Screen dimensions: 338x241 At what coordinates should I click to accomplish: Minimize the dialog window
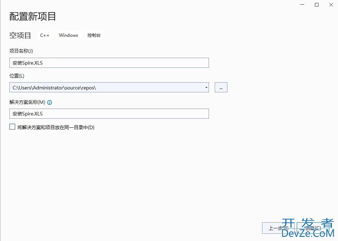[x=303, y=5]
